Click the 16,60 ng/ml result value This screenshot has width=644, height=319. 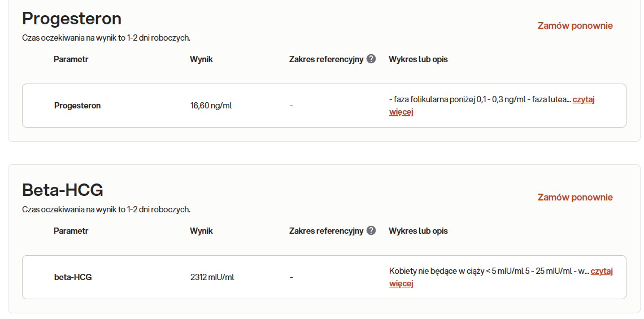pyautogui.click(x=211, y=106)
